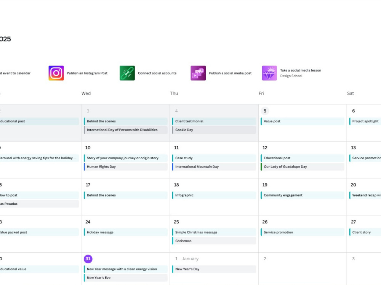Open Educational post on the 12th
This screenshot has width=381, height=285.
[x=303, y=158]
